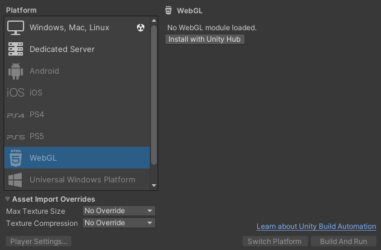Open Learn about Unity Build Automation link
Viewport: 381px width, 250px height.
tap(316, 226)
